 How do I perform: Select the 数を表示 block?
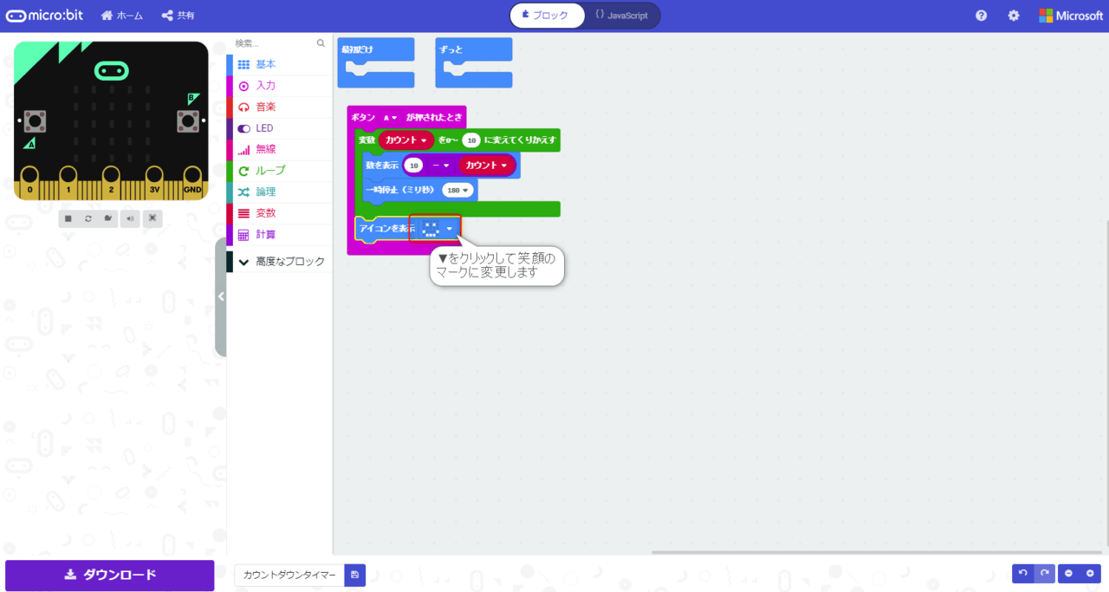(x=382, y=165)
